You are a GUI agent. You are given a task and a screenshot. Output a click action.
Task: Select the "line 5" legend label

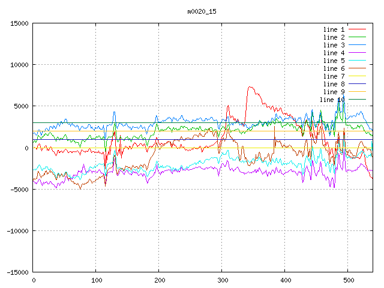click(x=334, y=61)
